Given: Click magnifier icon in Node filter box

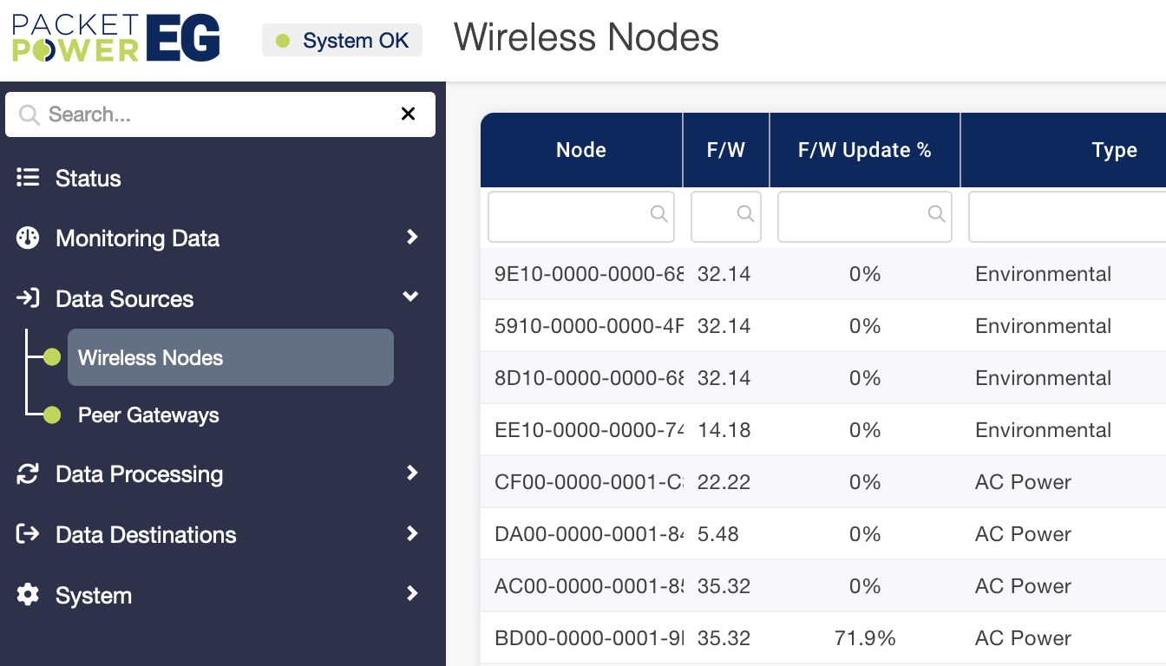Looking at the screenshot, I should click(658, 213).
